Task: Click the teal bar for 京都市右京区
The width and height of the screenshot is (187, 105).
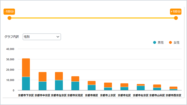Action: 141,88
